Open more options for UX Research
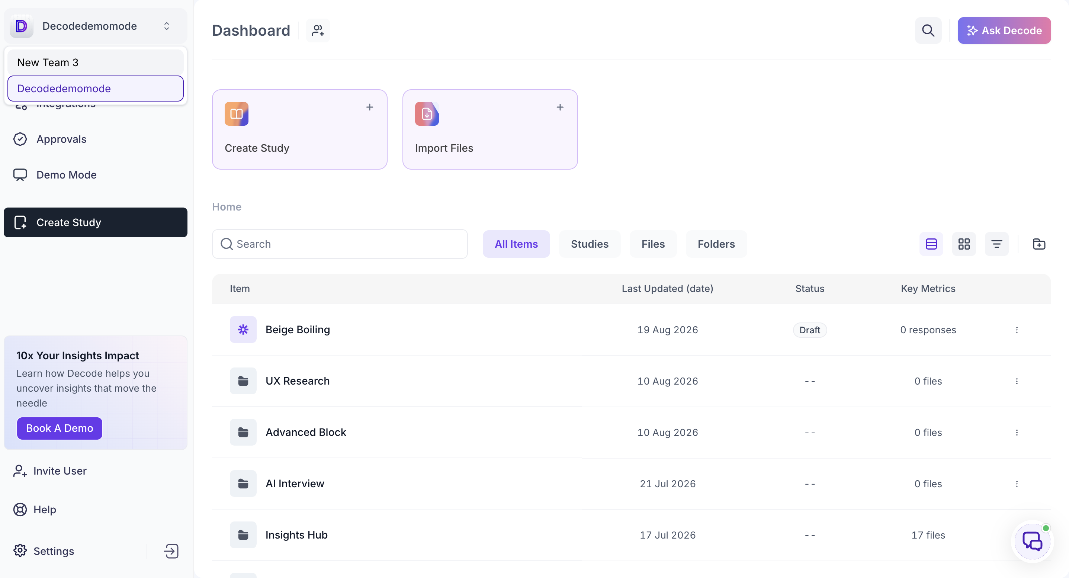Image resolution: width=1069 pixels, height=578 pixels. coord(1017,381)
